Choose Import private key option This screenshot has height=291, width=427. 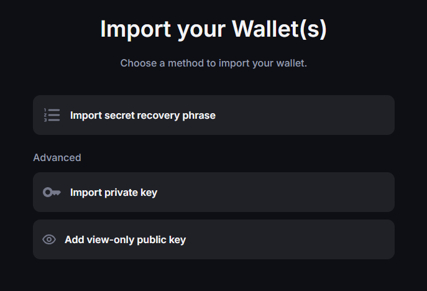[213, 192]
